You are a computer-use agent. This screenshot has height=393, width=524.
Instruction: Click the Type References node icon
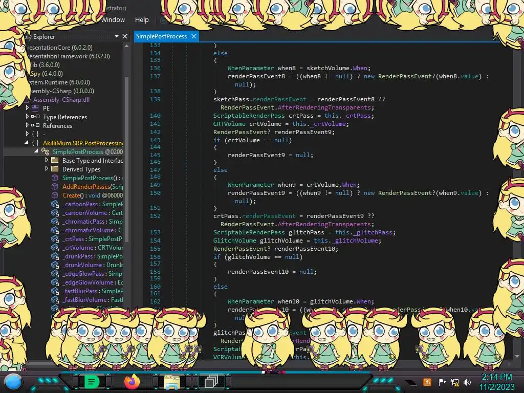35,117
